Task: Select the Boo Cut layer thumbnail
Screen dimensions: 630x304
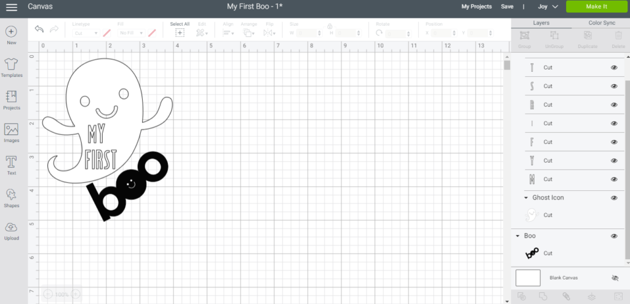Action: [x=532, y=254]
